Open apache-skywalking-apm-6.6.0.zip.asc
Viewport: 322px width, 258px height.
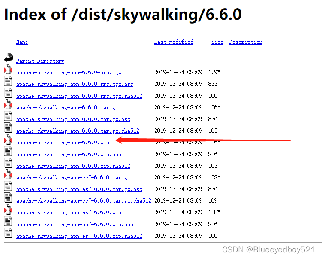pyautogui.click(x=69, y=155)
